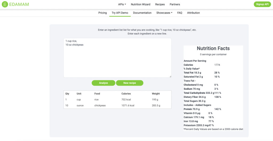Expand the Showcases dropdown
This screenshot has width=273, height=141.
point(164,13)
